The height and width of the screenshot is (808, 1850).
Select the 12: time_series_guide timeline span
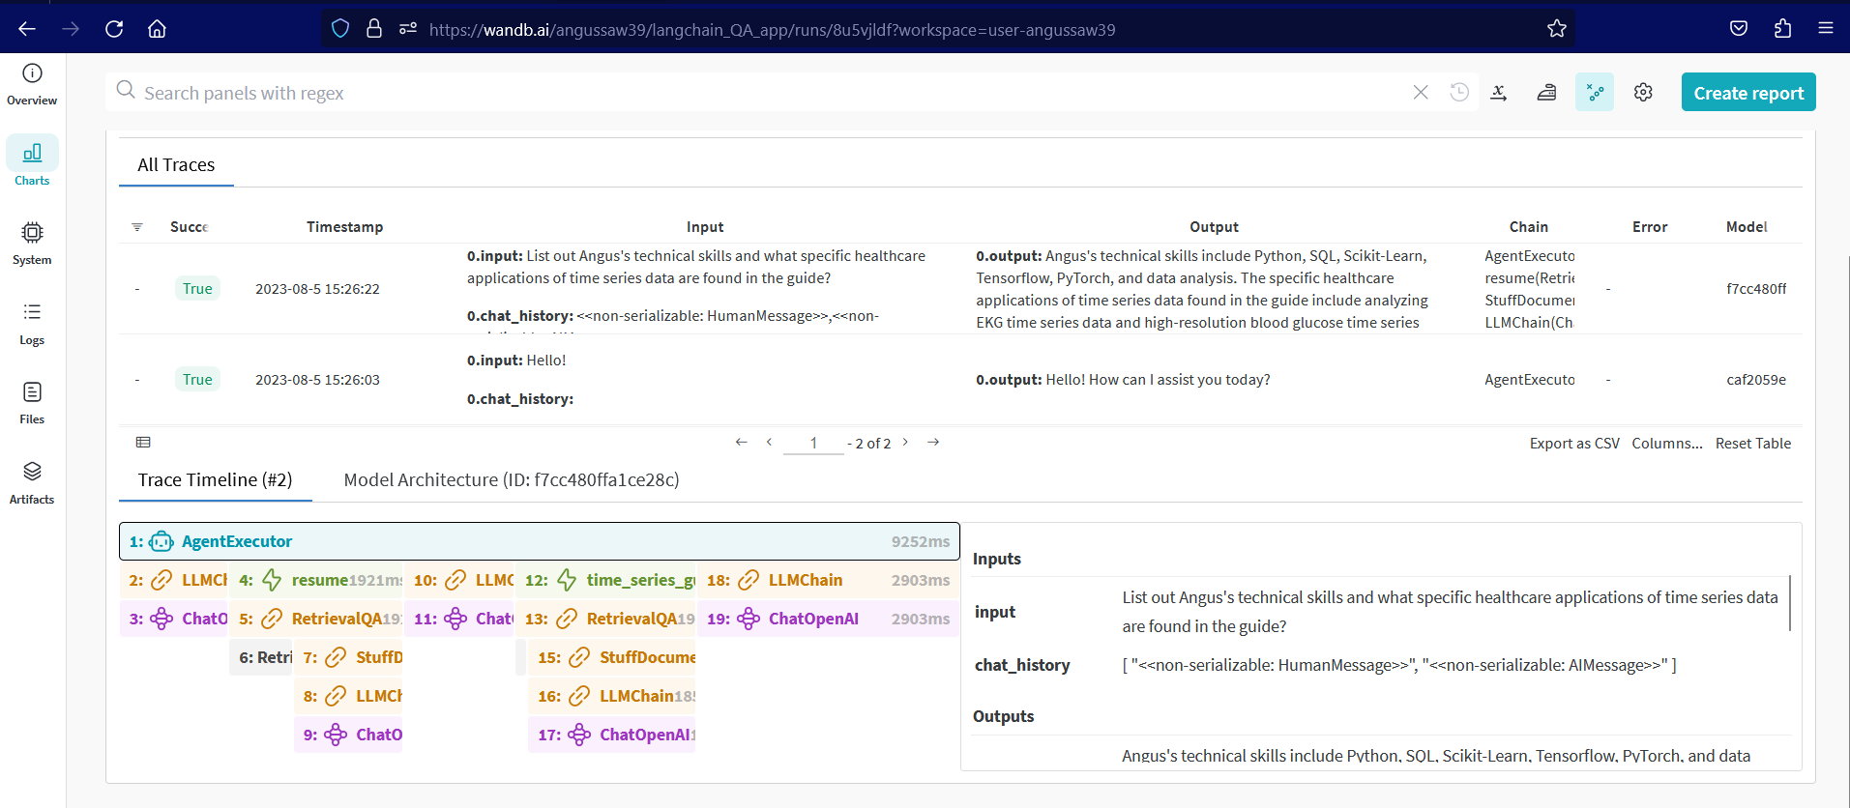pos(606,580)
